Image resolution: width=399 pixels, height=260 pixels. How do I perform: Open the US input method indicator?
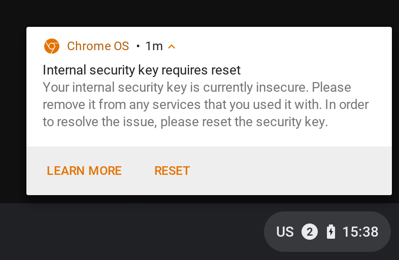[x=285, y=232]
